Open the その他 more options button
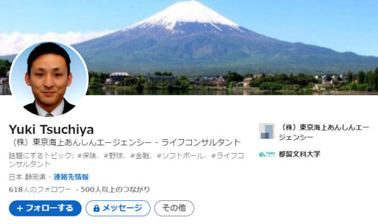This screenshot has height=224, width=378. point(174,208)
